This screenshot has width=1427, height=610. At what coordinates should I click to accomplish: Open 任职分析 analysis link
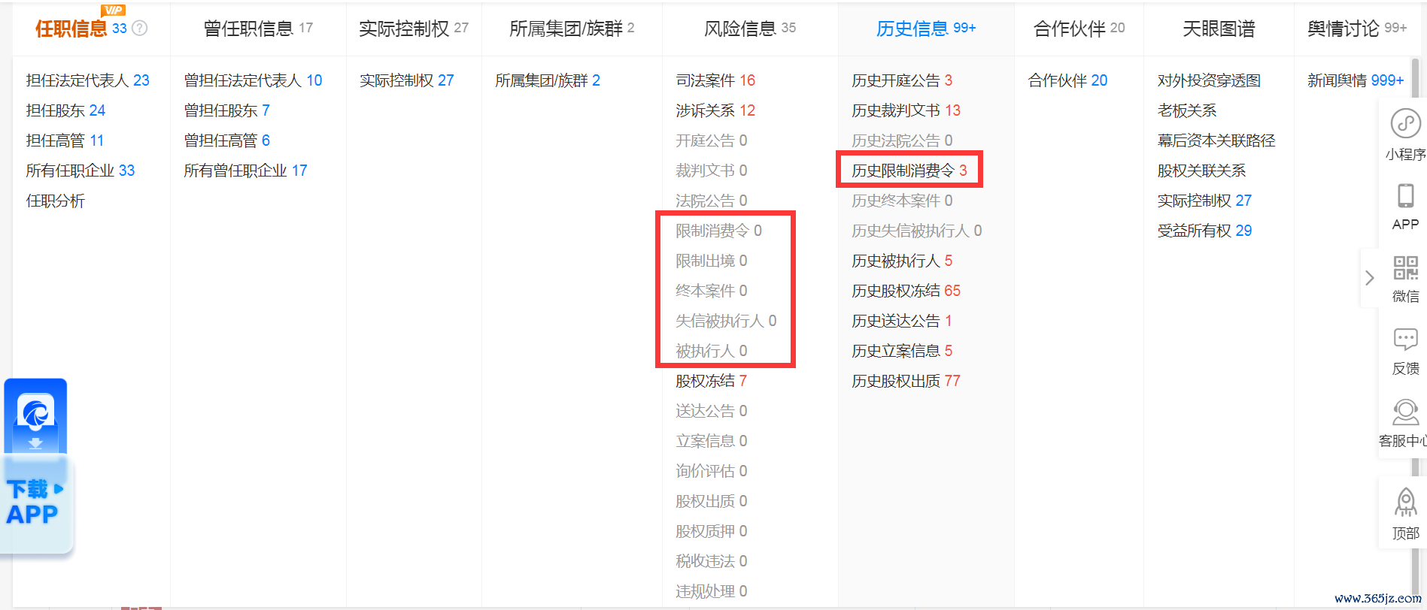point(56,201)
